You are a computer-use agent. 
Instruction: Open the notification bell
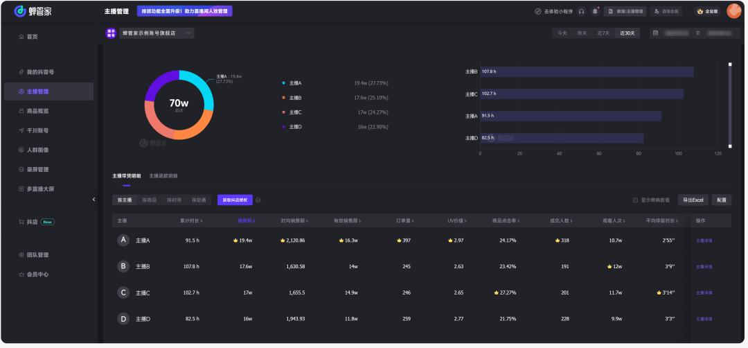595,11
